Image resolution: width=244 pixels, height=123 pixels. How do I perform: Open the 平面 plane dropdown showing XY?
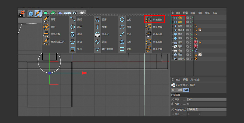(206, 99)
